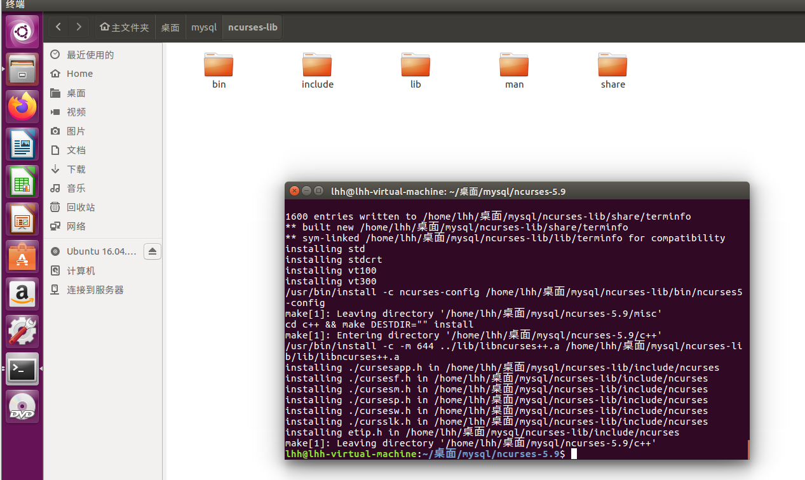Open the bin folder

coord(219,70)
